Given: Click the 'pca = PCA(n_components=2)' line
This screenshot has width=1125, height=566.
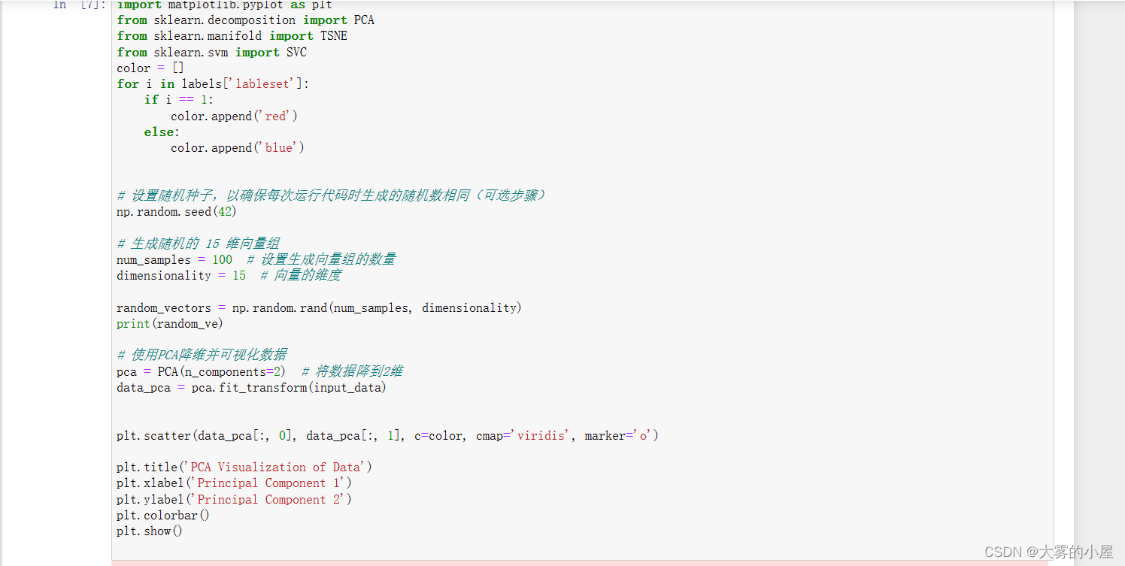Looking at the screenshot, I should click(x=201, y=372).
